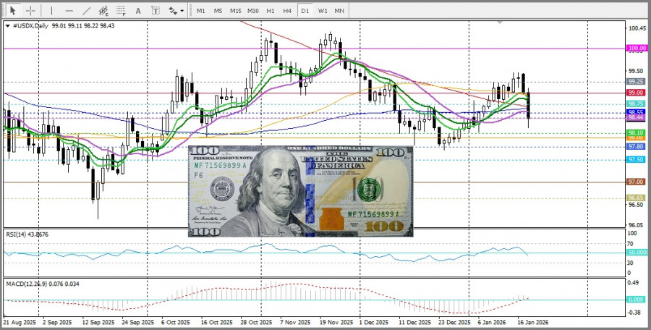The height and width of the screenshot is (330, 651).
Task: Switch to W1 weekly timeframe
Action: (x=322, y=11)
